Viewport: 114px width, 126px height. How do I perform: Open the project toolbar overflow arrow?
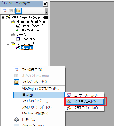[47, 11]
